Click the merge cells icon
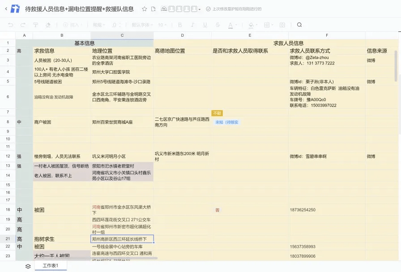 [x=282, y=25]
